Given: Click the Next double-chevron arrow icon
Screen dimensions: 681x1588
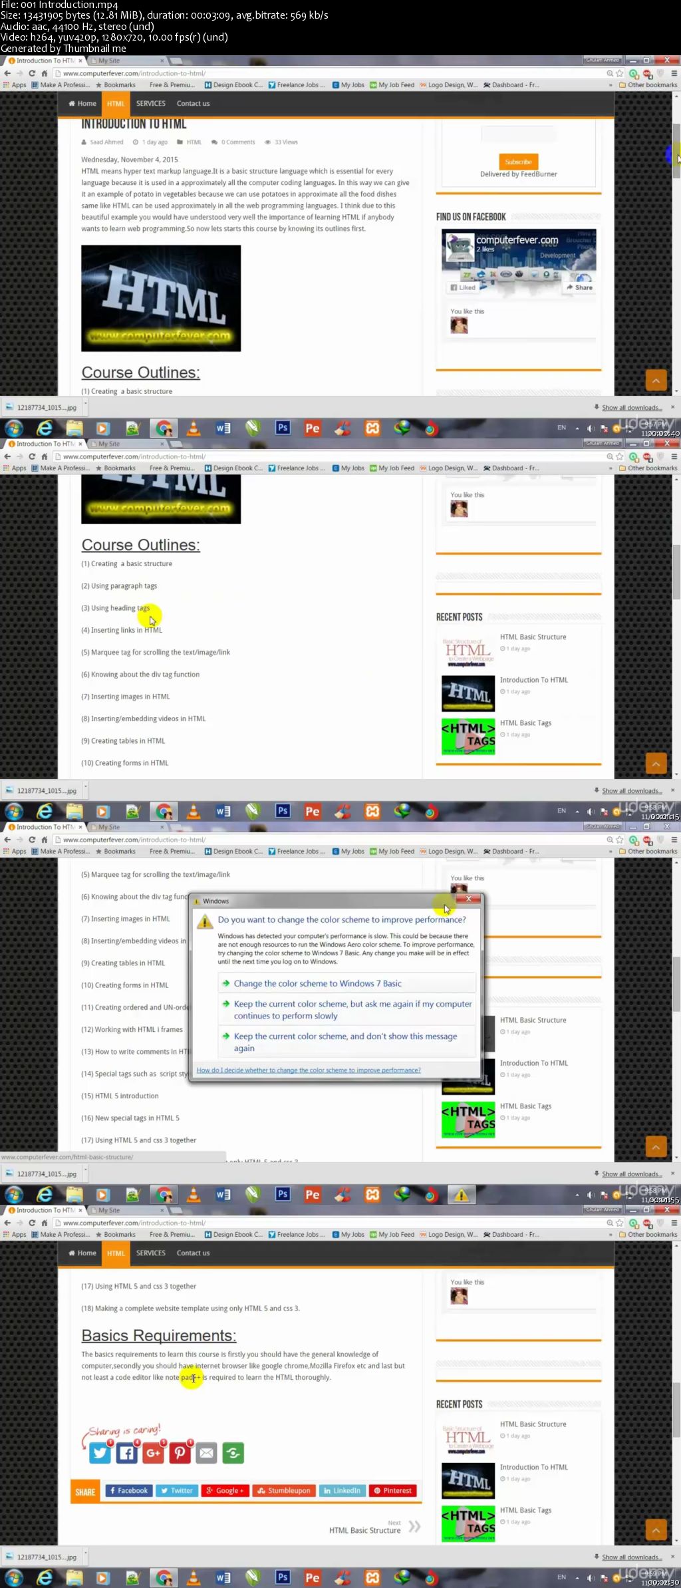Looking at the screenshot, I should pos(414,1526).
